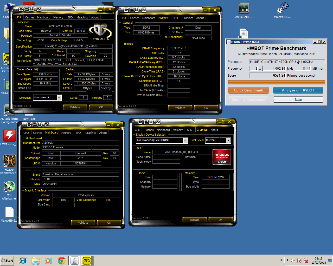Open Mainboard tab in CPU window
The width and height of the screenshot is (333, 266).
(44, 17)
